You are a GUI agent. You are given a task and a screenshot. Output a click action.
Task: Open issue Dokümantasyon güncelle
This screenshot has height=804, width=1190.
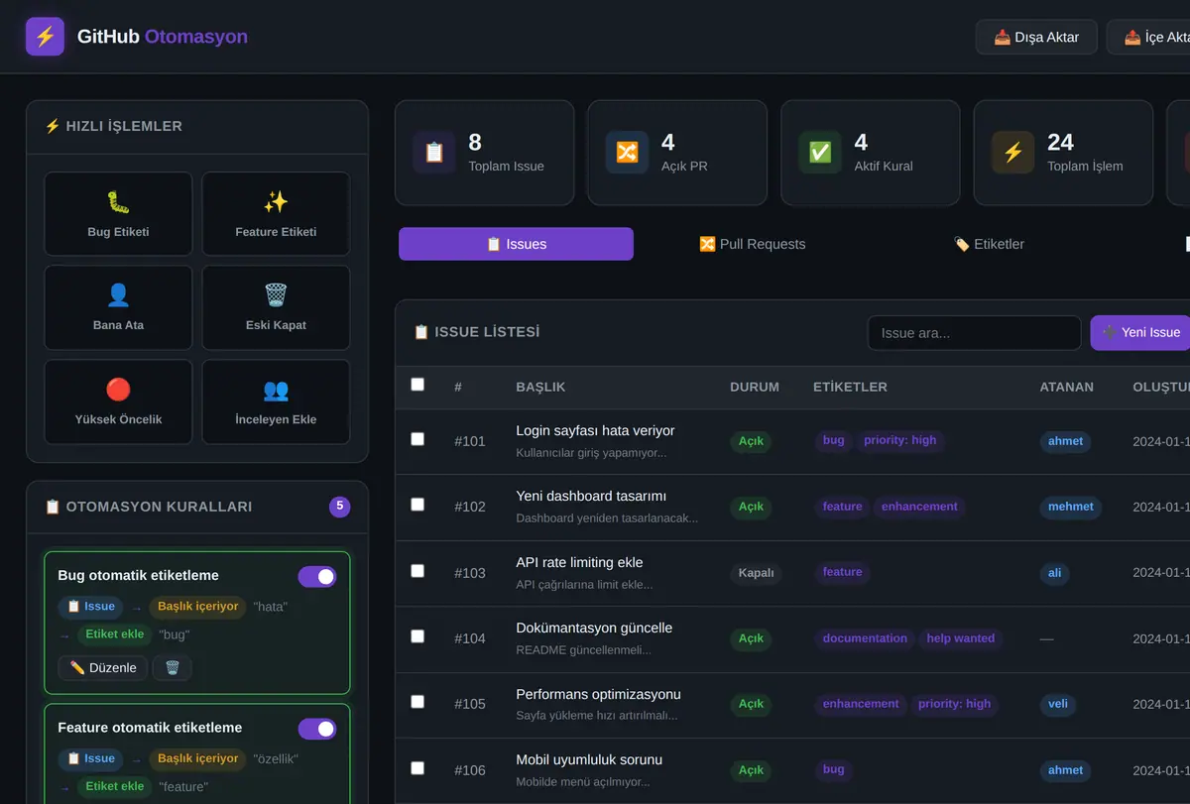pyautogui.click(x=594, y=628)
